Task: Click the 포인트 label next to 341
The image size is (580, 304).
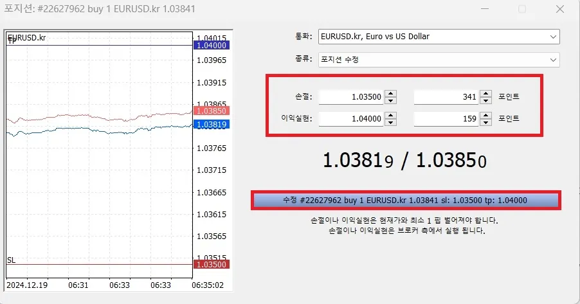Action: [x=509, y=96]
